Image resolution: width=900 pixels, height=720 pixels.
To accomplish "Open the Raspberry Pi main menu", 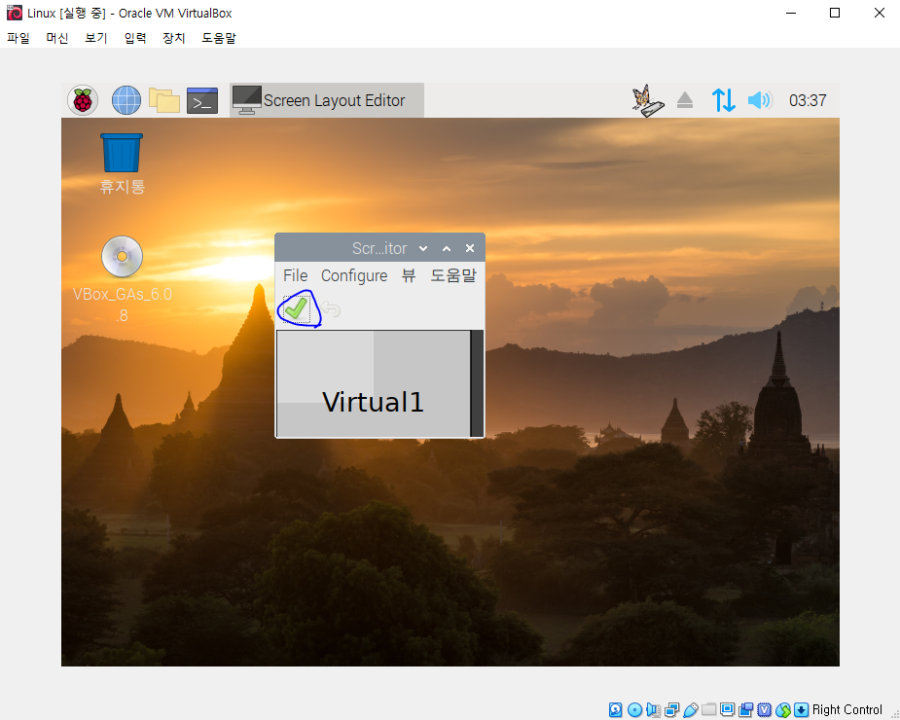I will (x=83, y=100).
